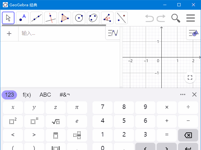Click the fullscreen button in Graphics view
201x150 pixels.
click(x=190, y=78)
